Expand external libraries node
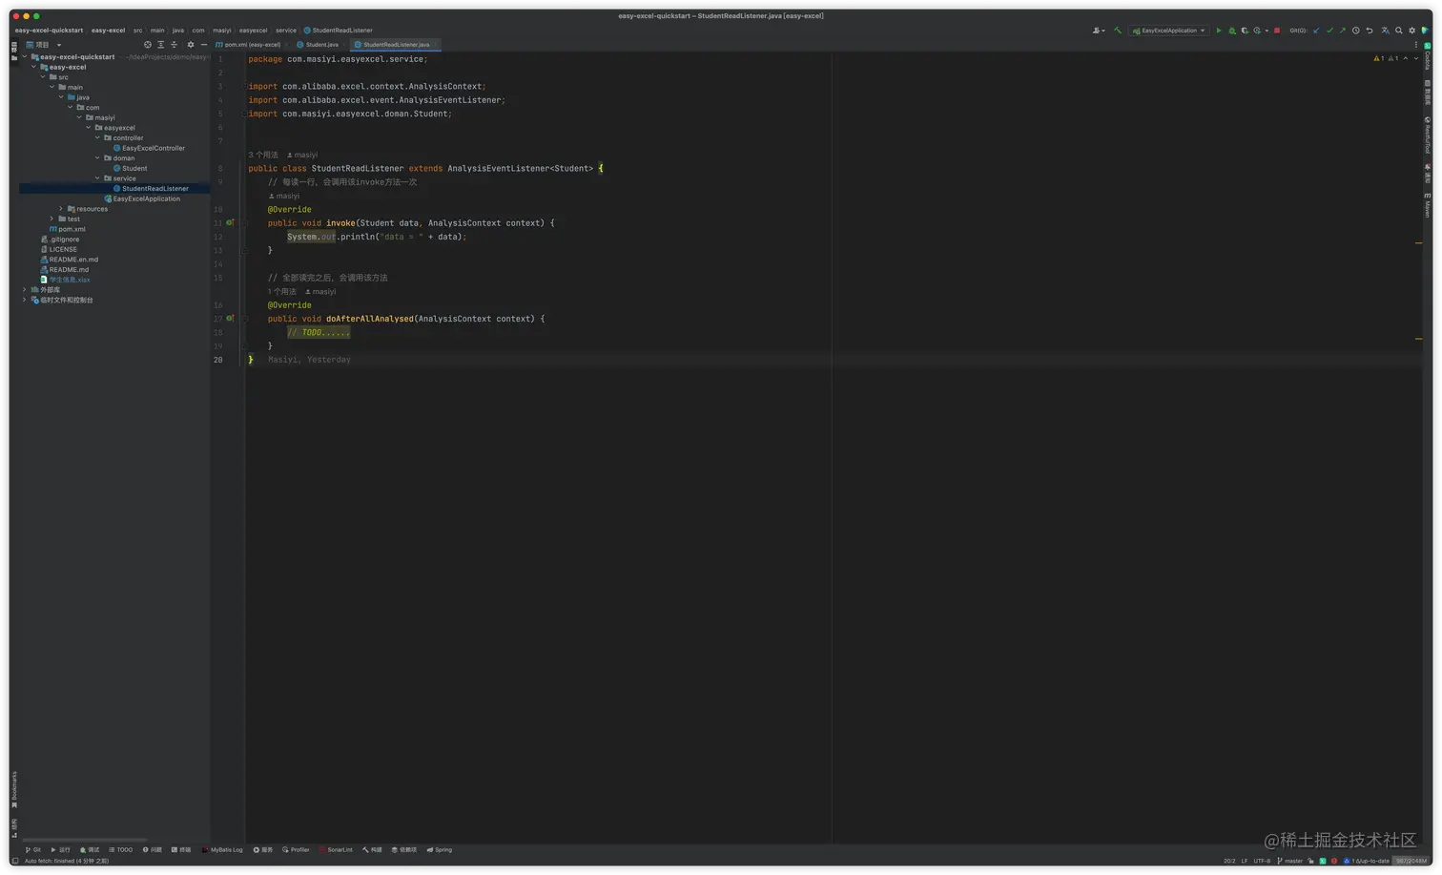 [25, 289]
